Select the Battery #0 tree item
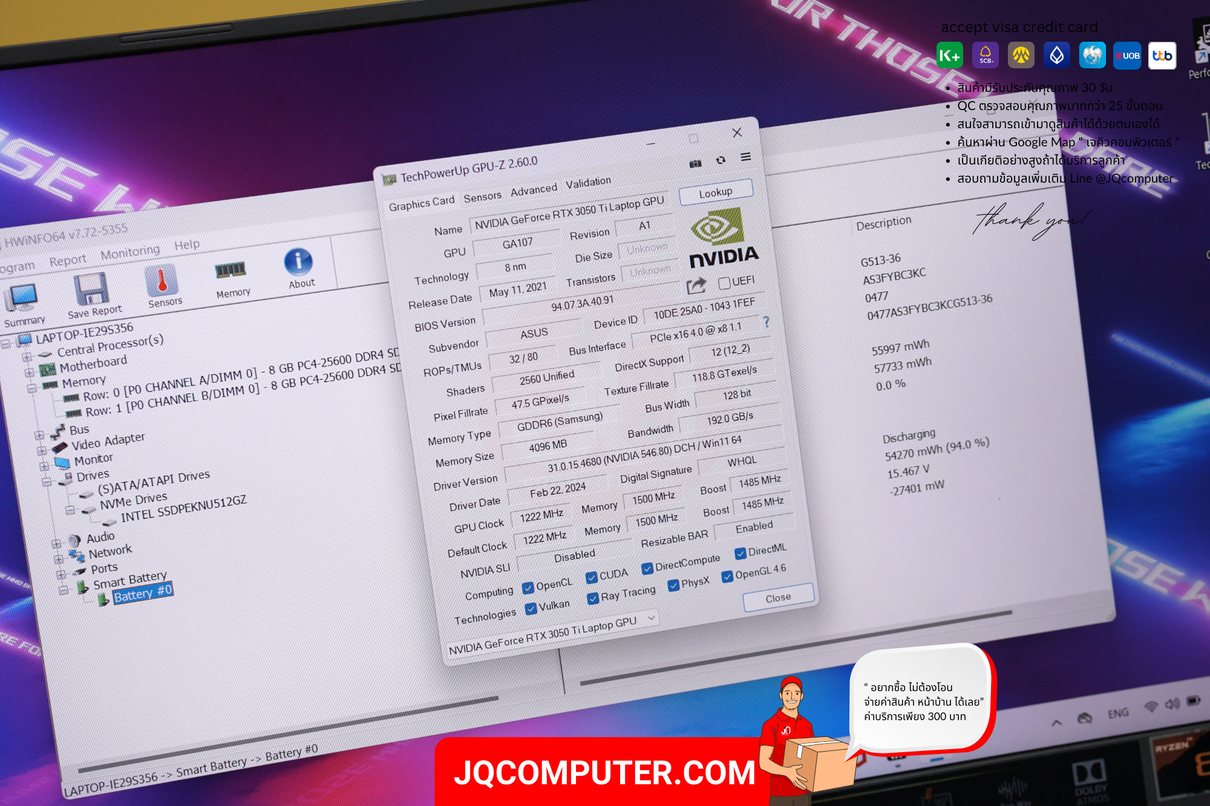The image size is (1210, 806). 143,592
